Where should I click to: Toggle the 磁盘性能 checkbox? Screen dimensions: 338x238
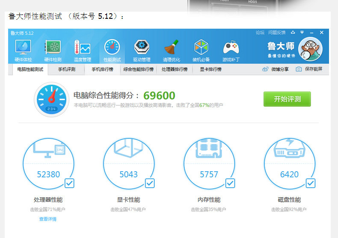(x=311, y=183)
